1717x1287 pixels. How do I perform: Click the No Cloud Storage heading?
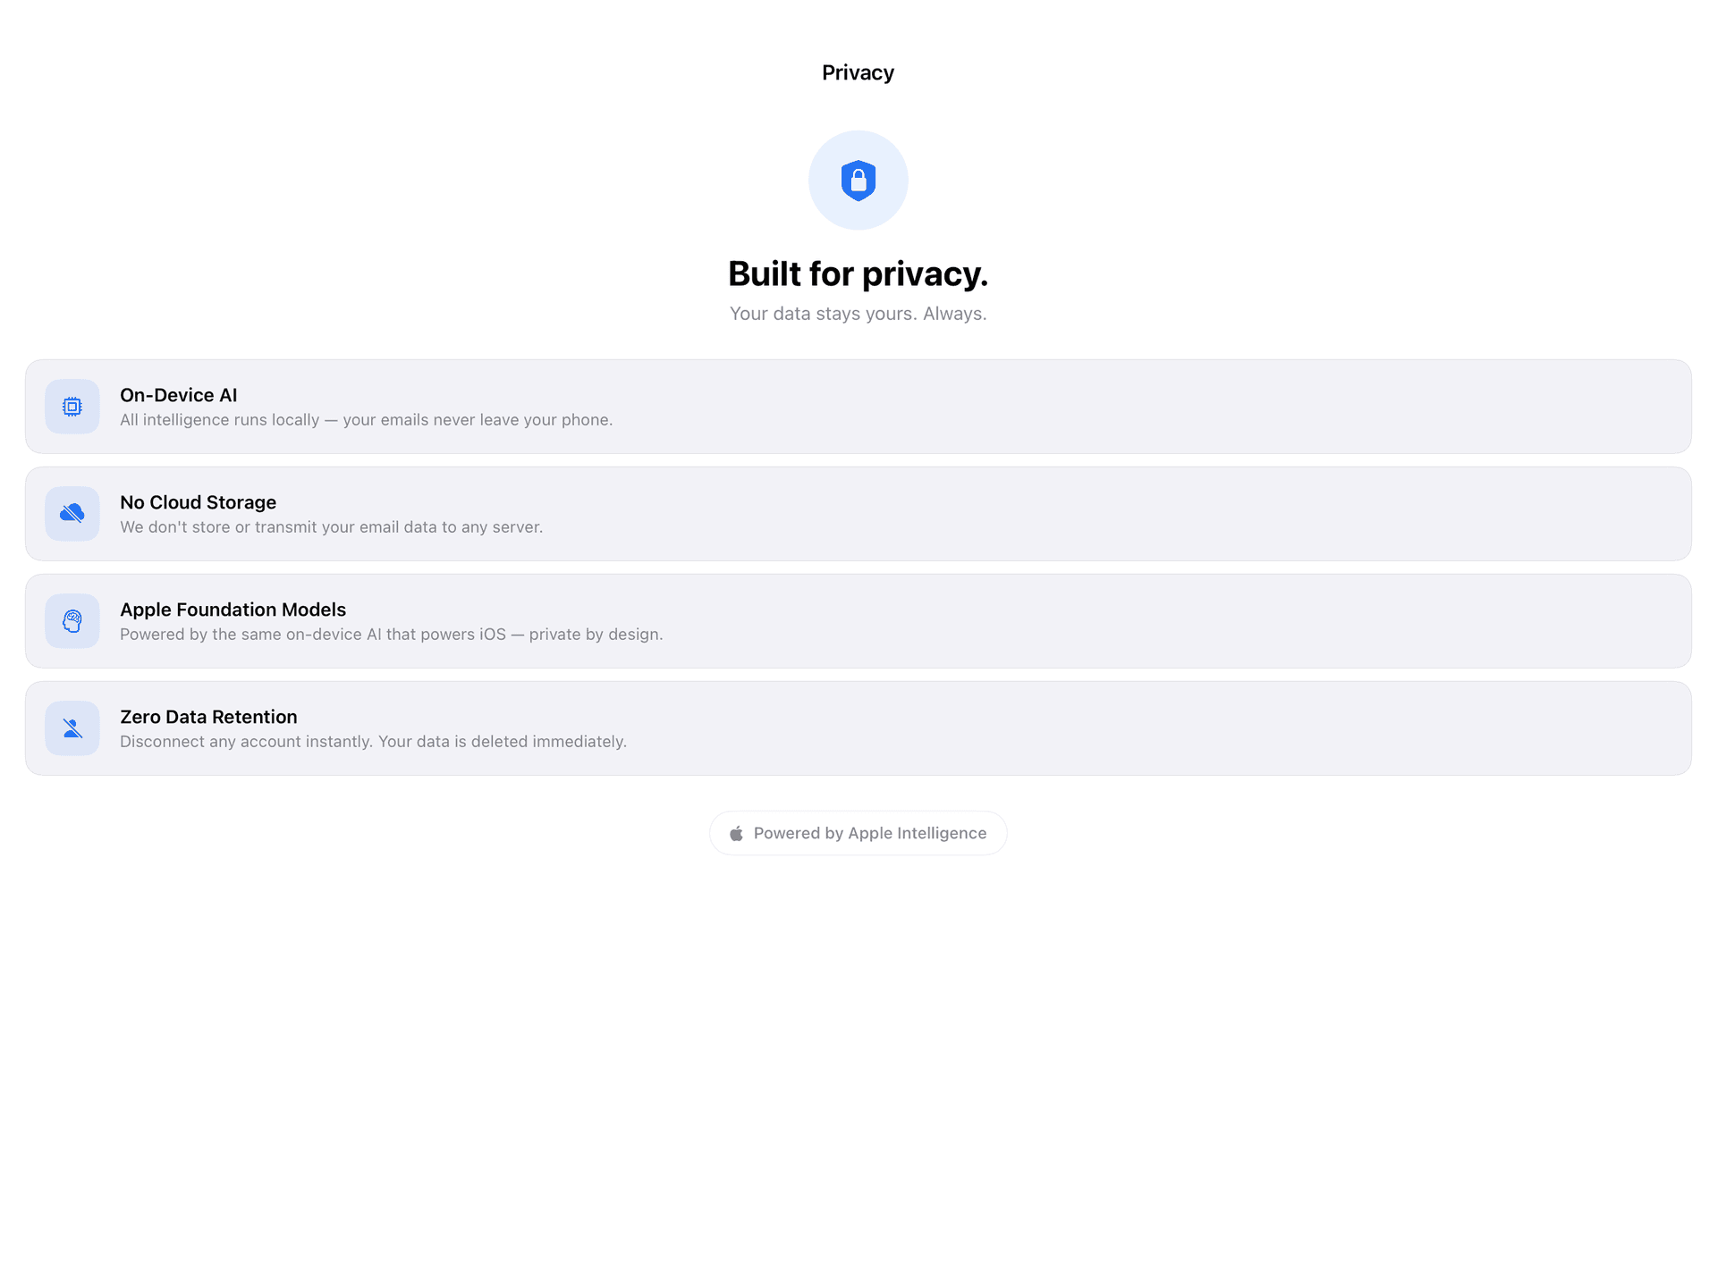point(198,502)
